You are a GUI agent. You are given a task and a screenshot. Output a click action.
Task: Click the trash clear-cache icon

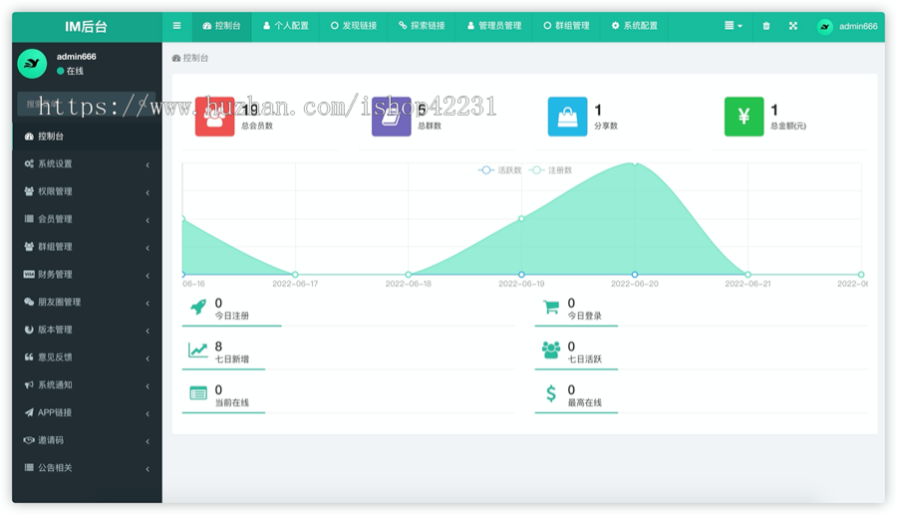[766, 26]
